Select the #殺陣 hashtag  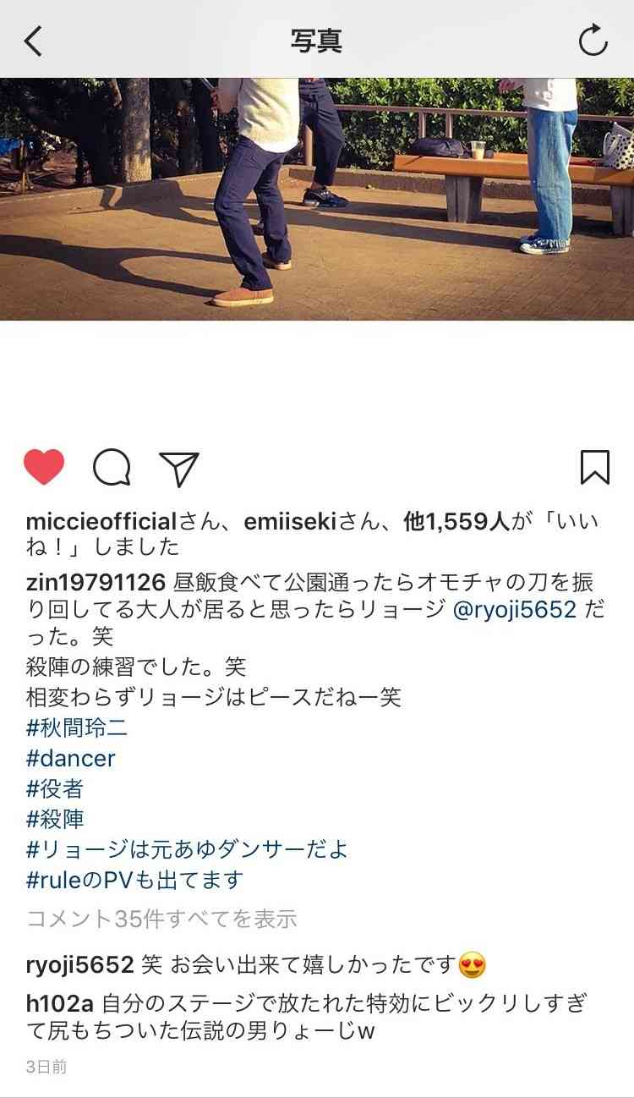point(55,819)
